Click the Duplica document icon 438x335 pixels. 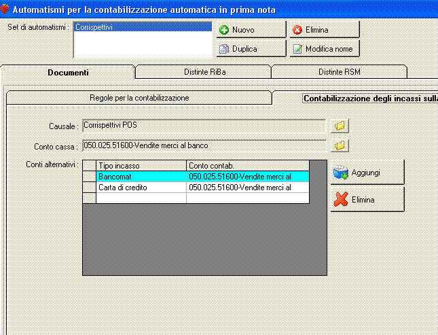pyautogui.click(x=223, y=49)
